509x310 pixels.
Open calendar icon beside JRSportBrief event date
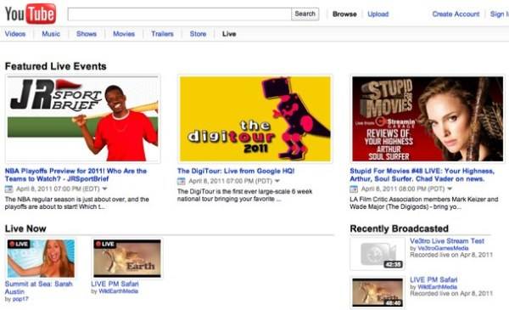8,189
